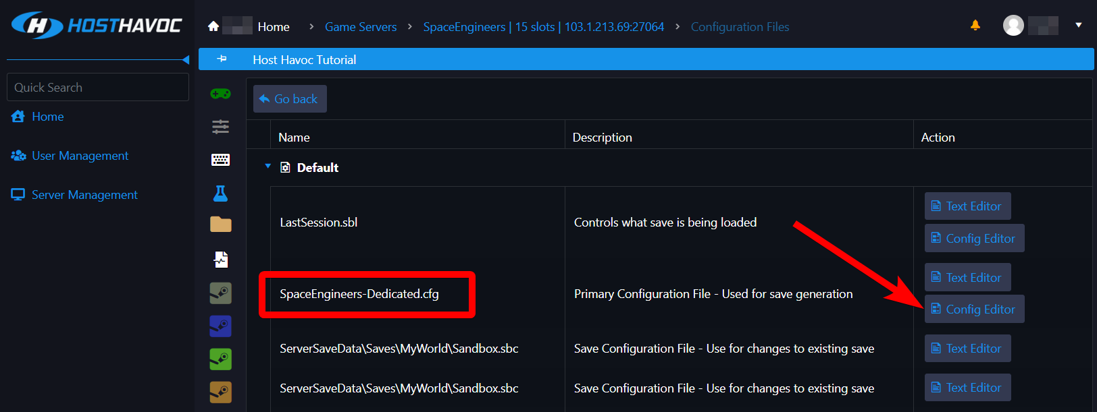Click the Description column header

(603, 138)
